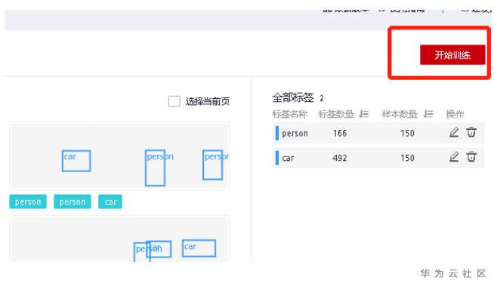Edit the car label with pencil icon
The width and height of the screenshot is (494, 290).
click(x=454, y=157)
